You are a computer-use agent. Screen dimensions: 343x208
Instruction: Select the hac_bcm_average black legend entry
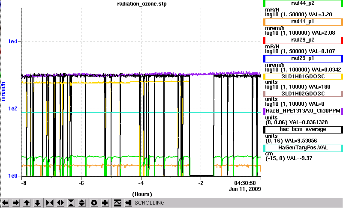coord(303,129)
